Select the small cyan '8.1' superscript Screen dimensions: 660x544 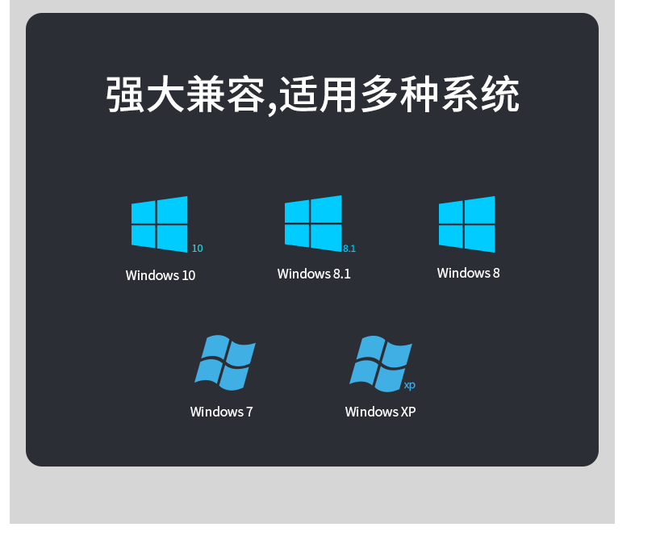(x=349, y=249)
